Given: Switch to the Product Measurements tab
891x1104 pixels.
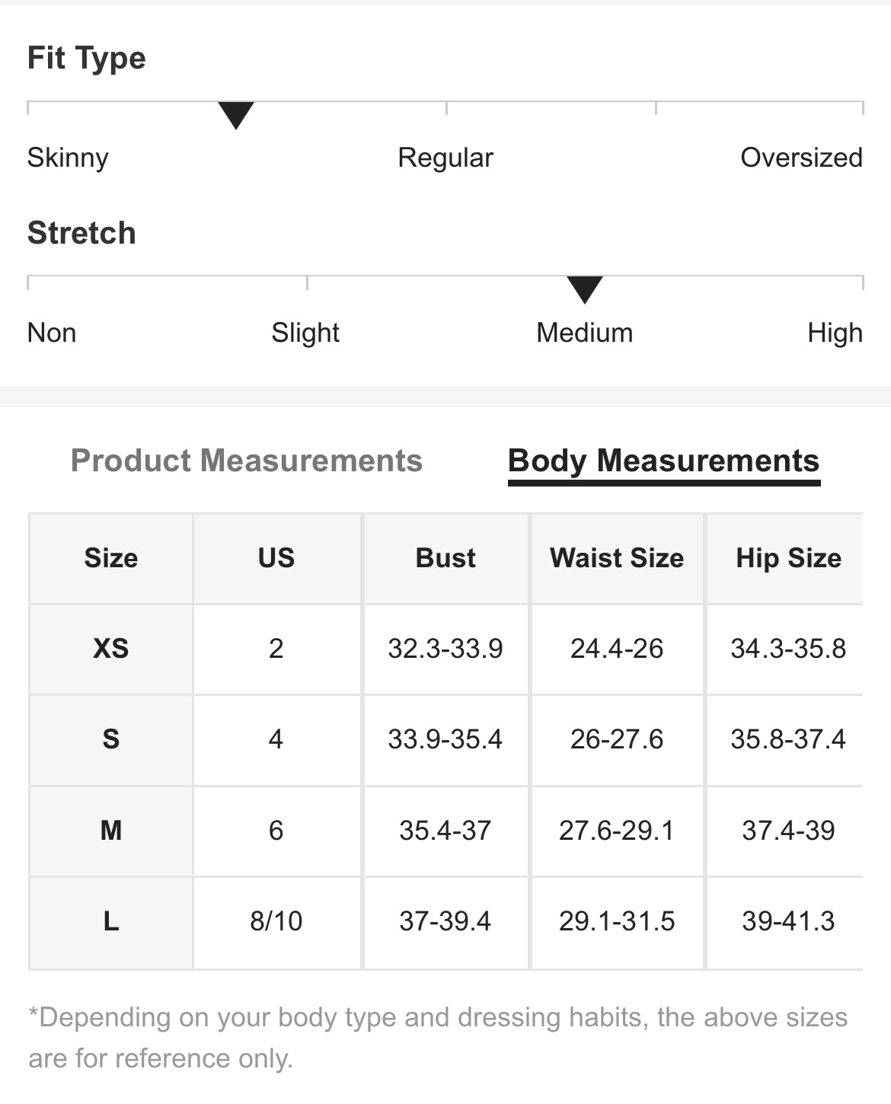Looking at the screenshot, I should [x=246, y=461].
